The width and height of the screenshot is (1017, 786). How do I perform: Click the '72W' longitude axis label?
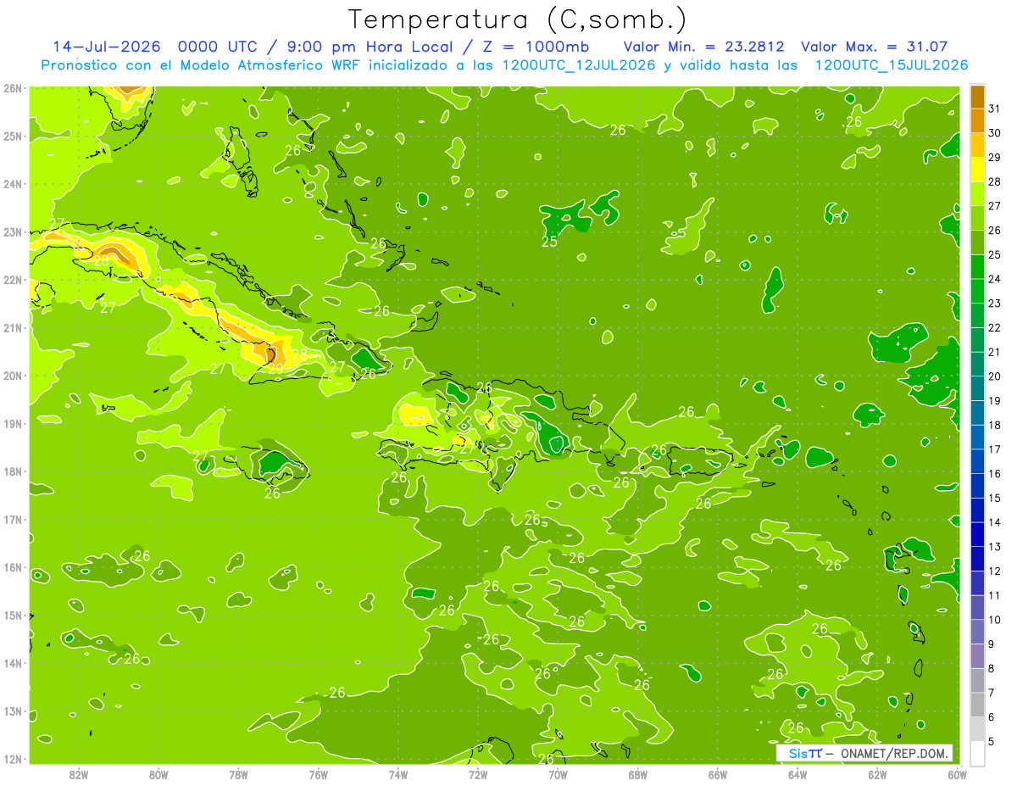point(478,774)
